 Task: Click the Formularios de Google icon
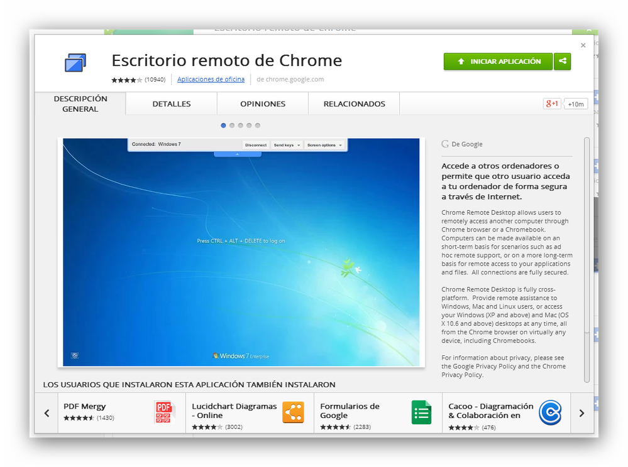pos(421,412)
